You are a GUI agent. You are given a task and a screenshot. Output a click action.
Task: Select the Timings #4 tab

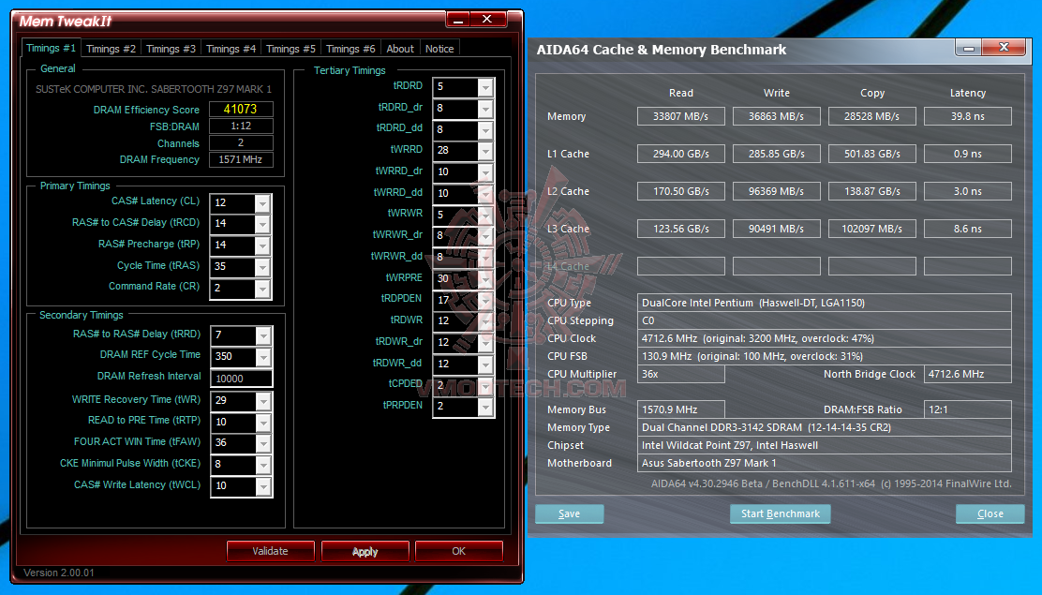(x=231, y=49)
